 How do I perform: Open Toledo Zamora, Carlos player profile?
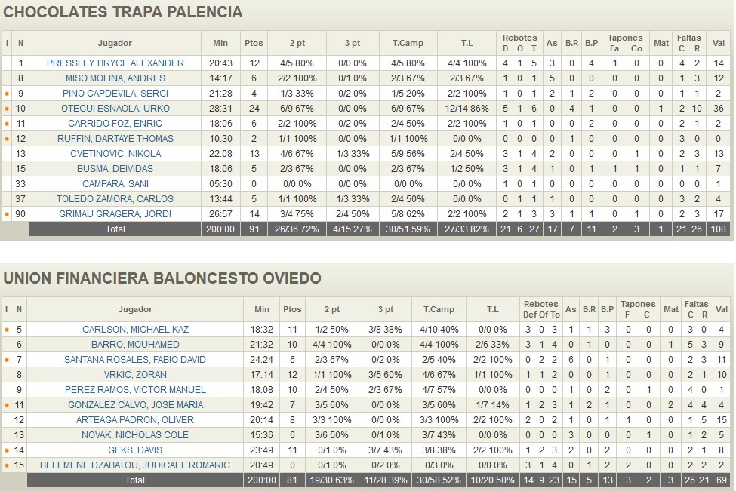(x=115, y=199)
